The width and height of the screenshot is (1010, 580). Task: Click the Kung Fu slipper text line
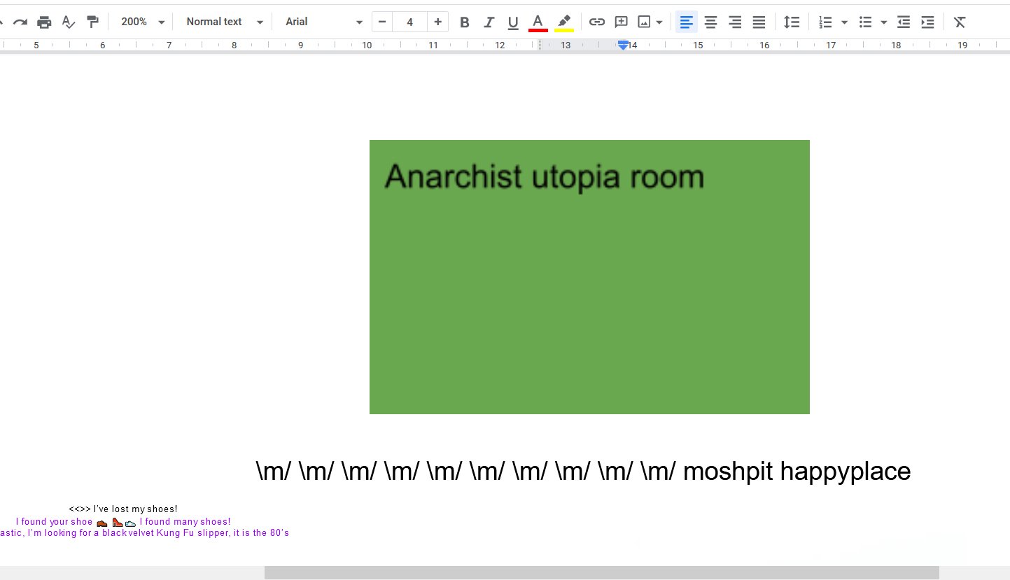pyautogui.click(x=144, y=533)
